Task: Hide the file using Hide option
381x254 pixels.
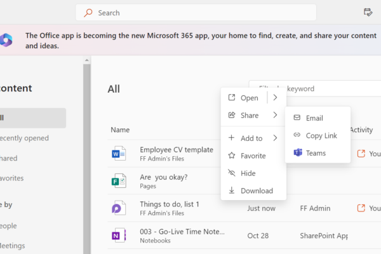Action: click(248, 173)
